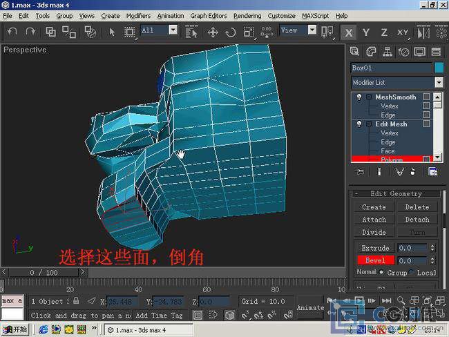Select the Local normal radio button
The width and height of the screenshot is (449, 337).
411,271
